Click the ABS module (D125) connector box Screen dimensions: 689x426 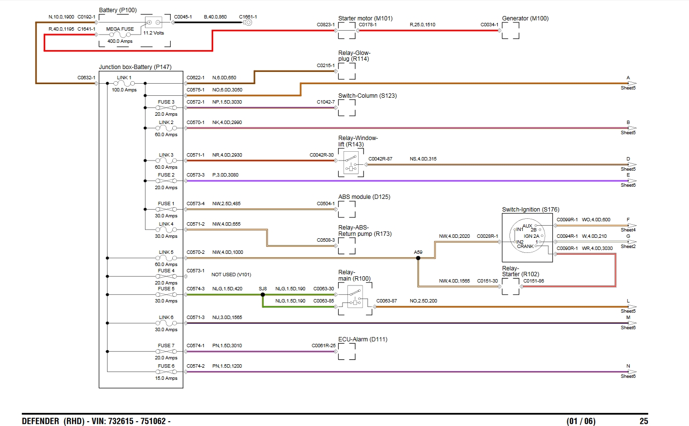click(346, 210)
